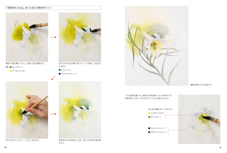Select the ultramarine deep dot below viridian

60,74
